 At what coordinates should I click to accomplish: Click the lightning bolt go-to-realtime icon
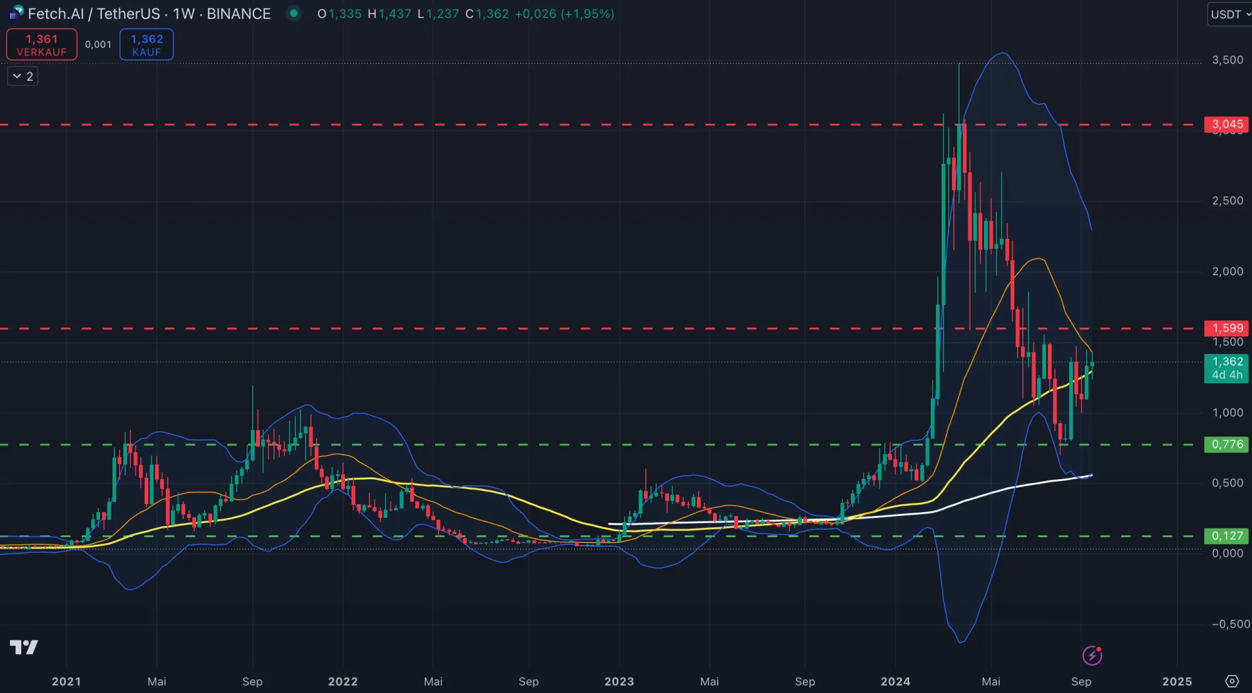1092,655
